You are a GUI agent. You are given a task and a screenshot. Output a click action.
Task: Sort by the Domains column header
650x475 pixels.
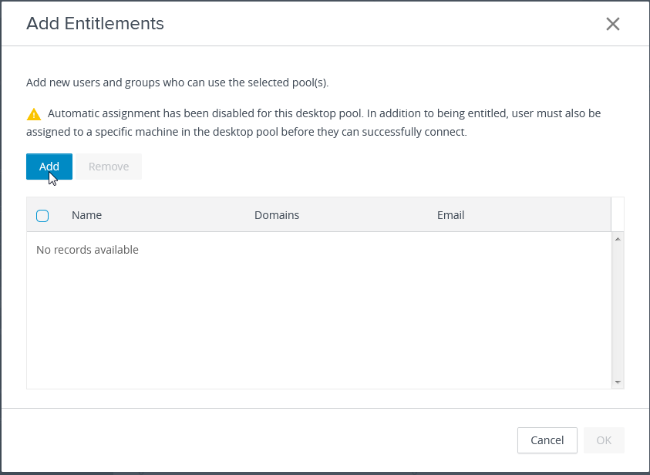pos(277,215)
